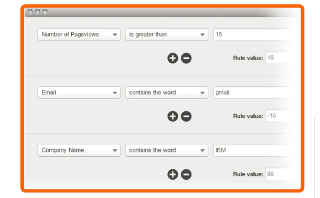Remove the Company Name rule with minus icon
The width and height of the screenshot is (320, 198).
[x=186, y=174]
